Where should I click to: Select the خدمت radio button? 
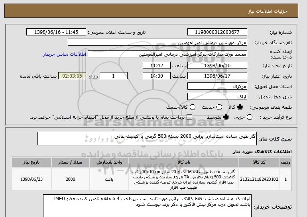[219, 107]
